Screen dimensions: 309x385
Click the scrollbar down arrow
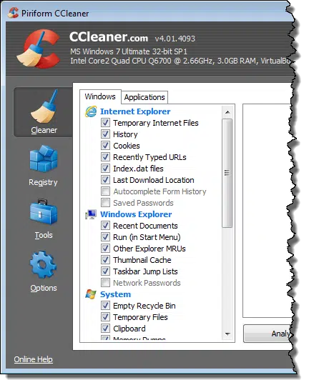(227, 334)
